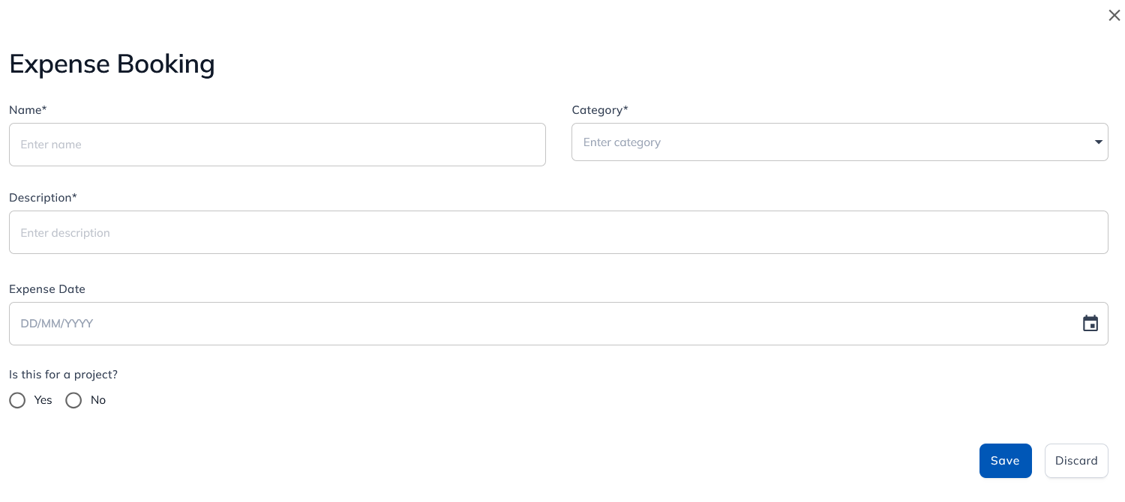The image size is (1125, 502).
Task: Save the expense booking
Action: (1005, 461)
